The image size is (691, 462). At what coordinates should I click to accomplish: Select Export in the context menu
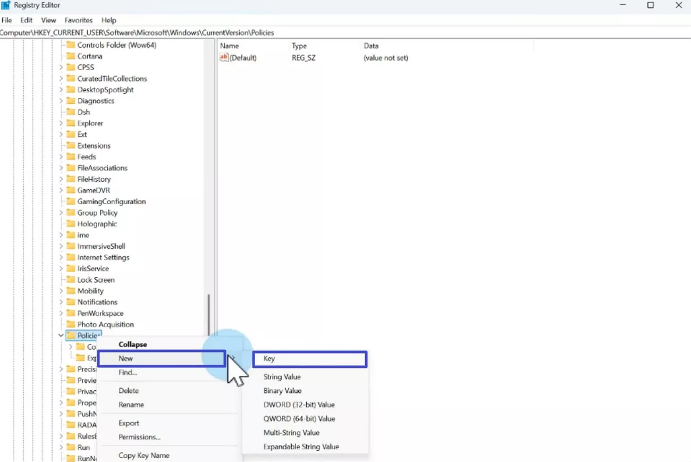[x=129, y=424]
